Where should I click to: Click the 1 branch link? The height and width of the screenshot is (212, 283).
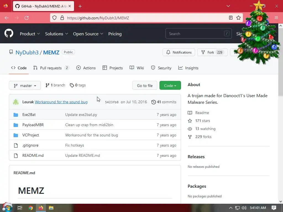pyautogui.click(x=55, y=85)
